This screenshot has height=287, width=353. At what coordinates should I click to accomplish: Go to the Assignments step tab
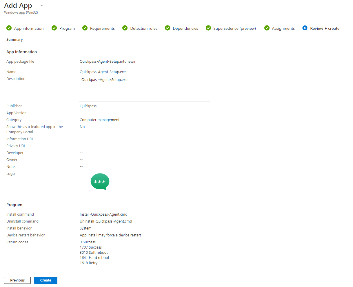pyautogui.click(x=280, y=28)
